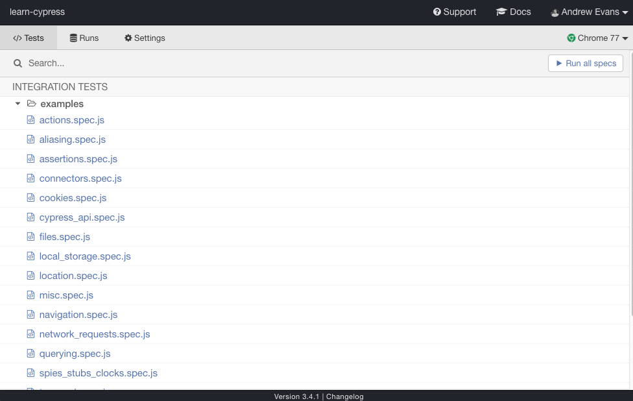The width and height of the screenshot is (633, 401).
Task: Click the question mark Support icon
Action: (437, 12)
